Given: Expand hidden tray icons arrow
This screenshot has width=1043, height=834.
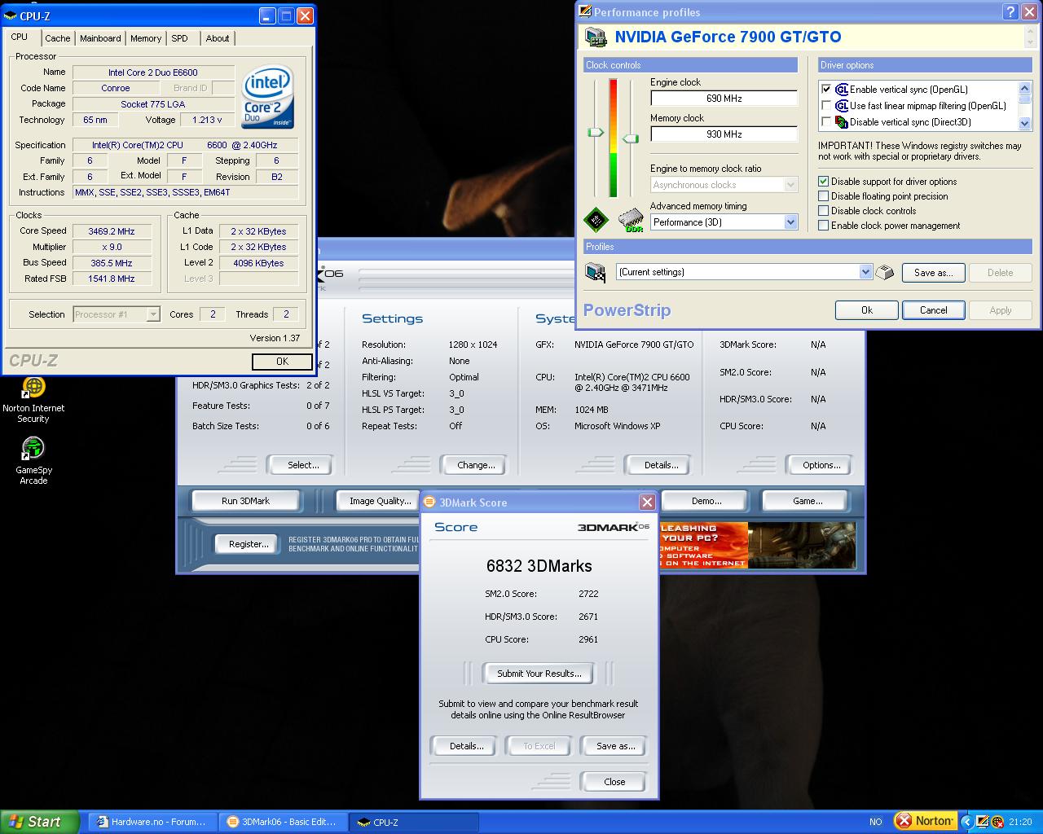Looking at the screenshot, I should [x=966, y=822].
